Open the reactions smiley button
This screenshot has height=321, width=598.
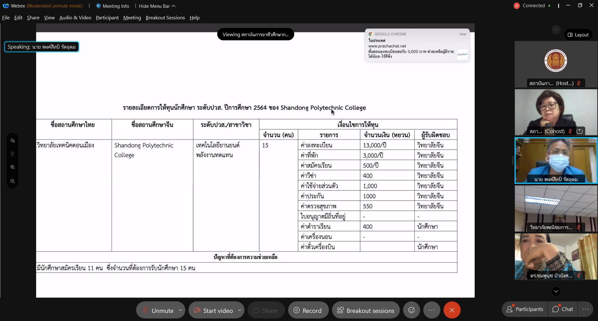coord(411,310)
